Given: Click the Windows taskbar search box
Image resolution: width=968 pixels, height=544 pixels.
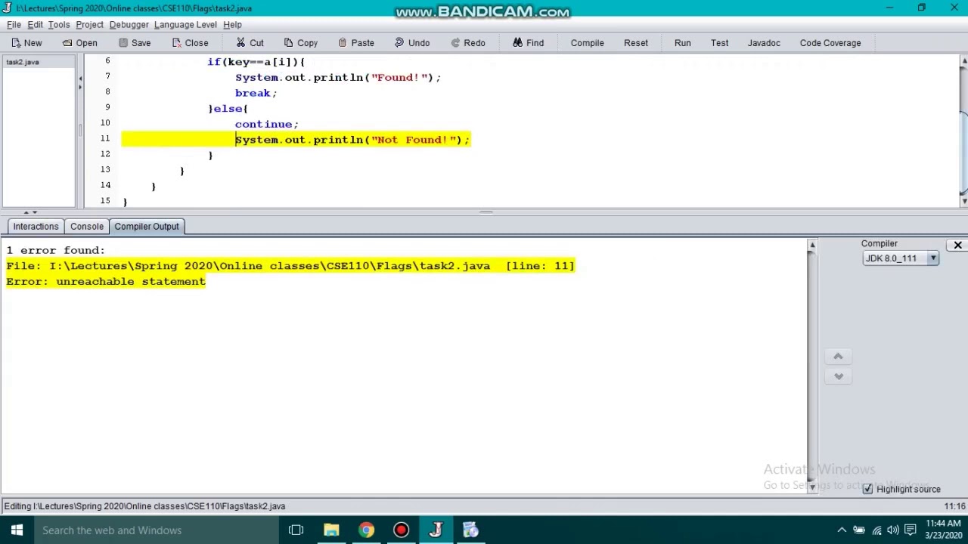Looking at the screenshot, I should pyautogui.click(x=157, y=530).
